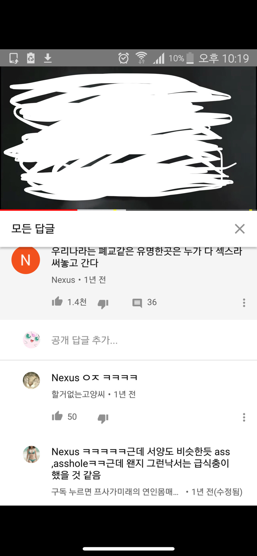Screen dimensions: 257x556
Task: Open the 할거없는고양씨 channel name link
Action: point(78,394)
